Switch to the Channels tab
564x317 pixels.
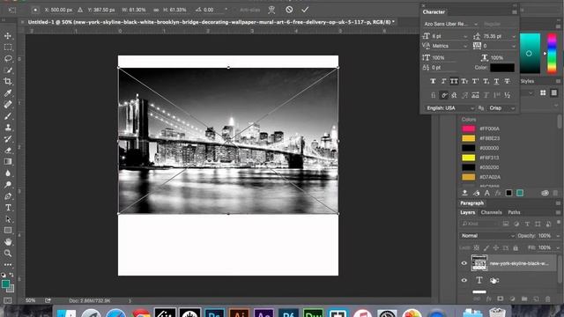tap(491, 212)
